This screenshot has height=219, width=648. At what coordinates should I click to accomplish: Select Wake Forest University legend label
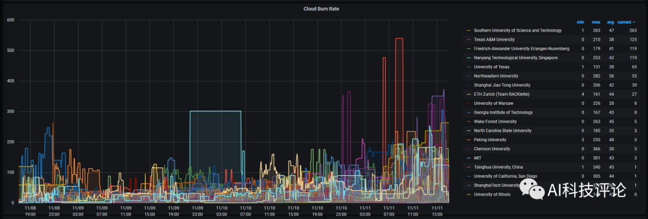495,121
